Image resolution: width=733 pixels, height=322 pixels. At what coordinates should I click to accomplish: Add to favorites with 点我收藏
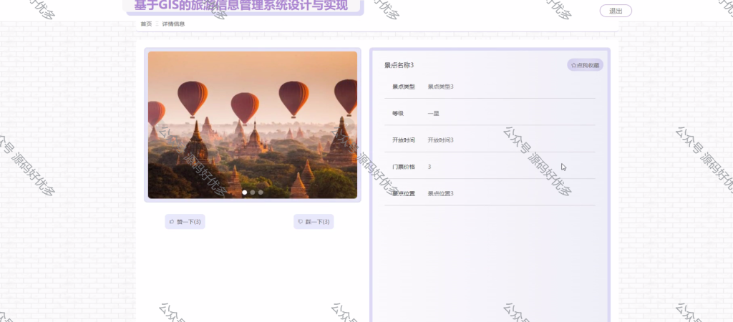click(x=586, y=65)
